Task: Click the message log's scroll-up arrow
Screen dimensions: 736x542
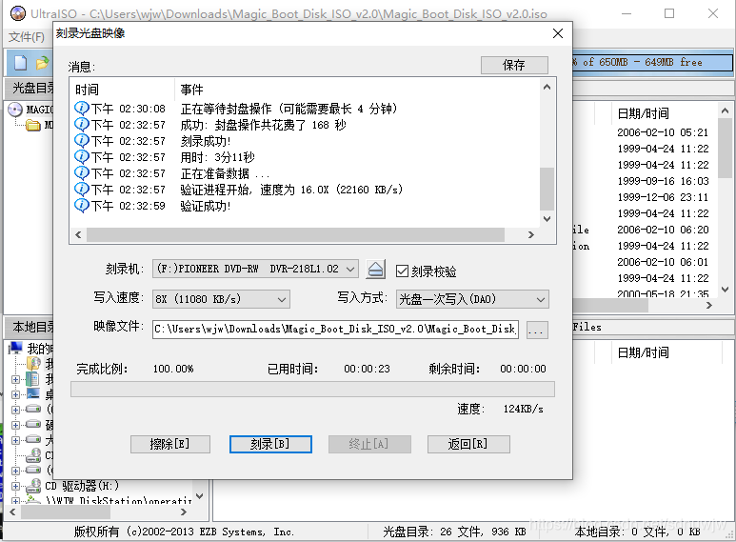Action: [x=547, y=87]
